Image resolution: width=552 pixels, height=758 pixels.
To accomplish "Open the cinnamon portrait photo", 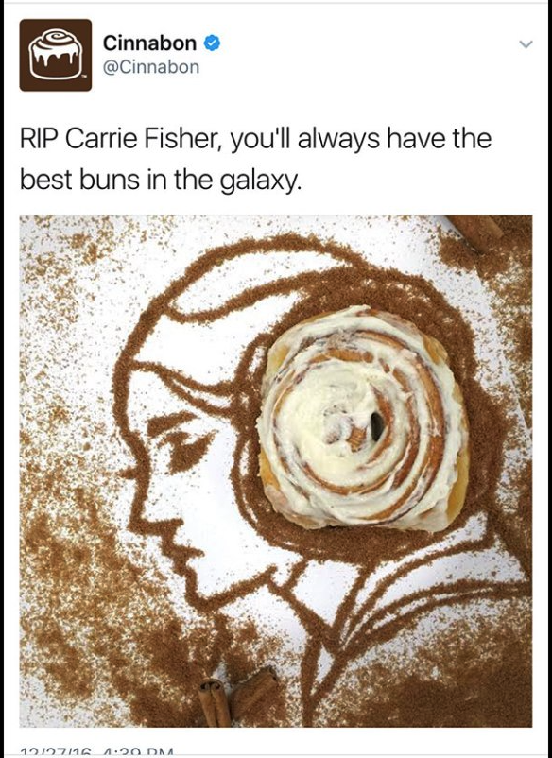I will tap(275, 471).
